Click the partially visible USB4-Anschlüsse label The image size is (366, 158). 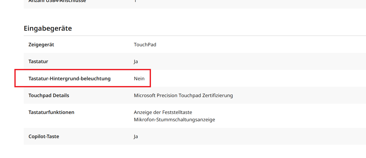click(x=57, y=1)
